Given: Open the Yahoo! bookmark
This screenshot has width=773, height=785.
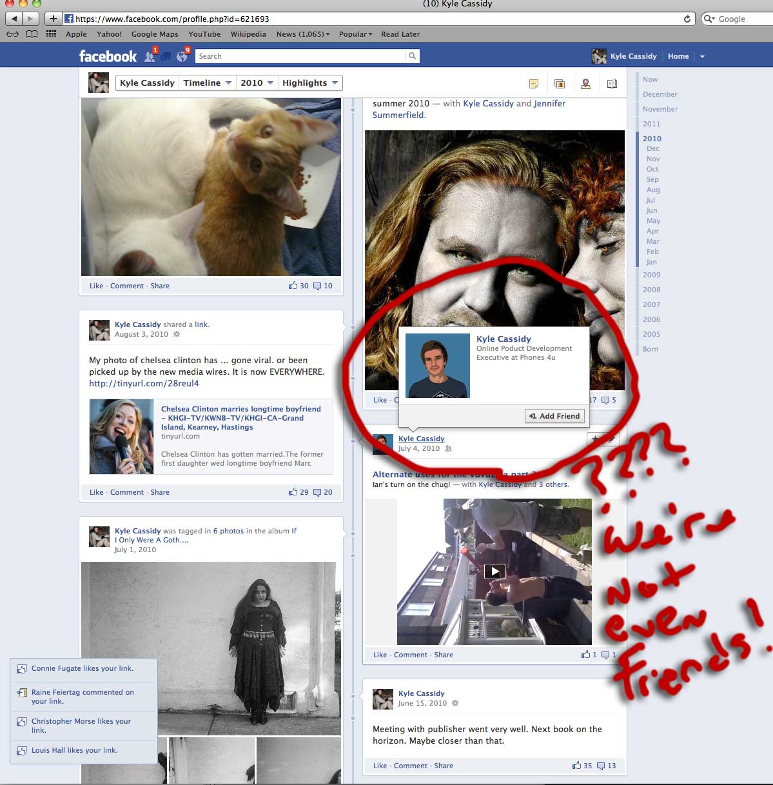Looking at the screenshot, I should (x=109, y=34).
